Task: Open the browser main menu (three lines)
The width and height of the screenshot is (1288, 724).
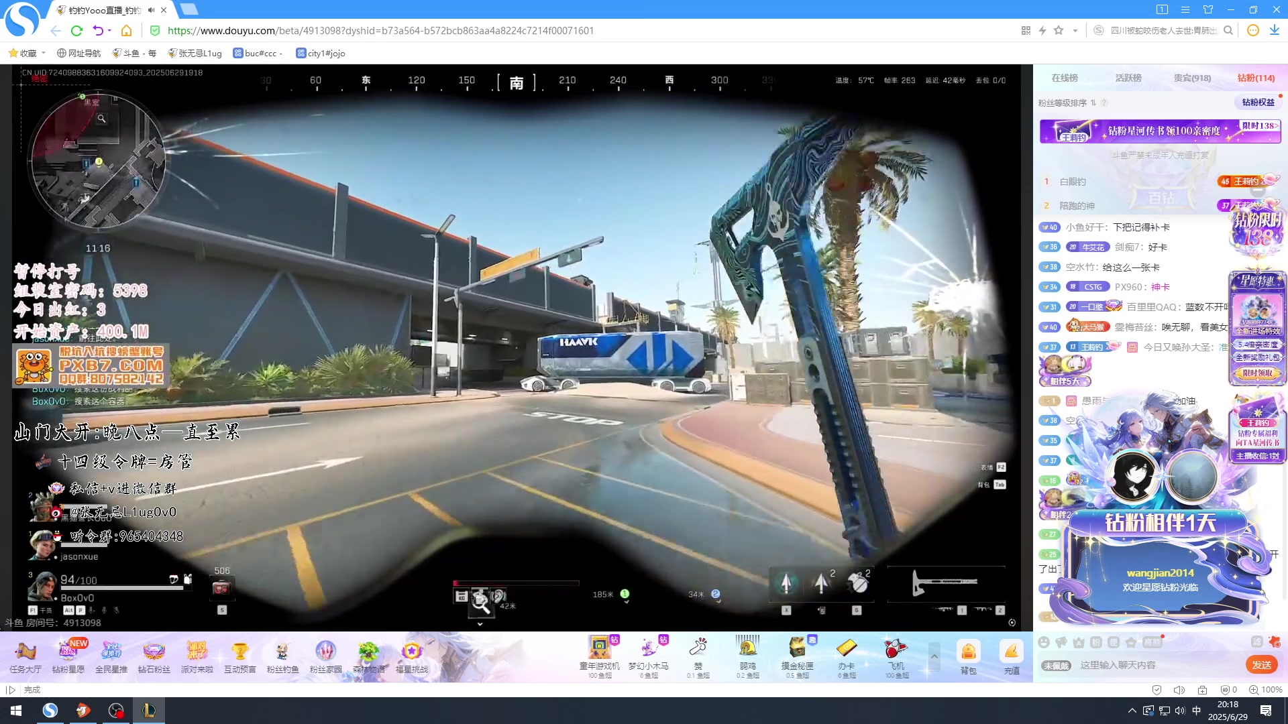Action: click(1185, 9)
